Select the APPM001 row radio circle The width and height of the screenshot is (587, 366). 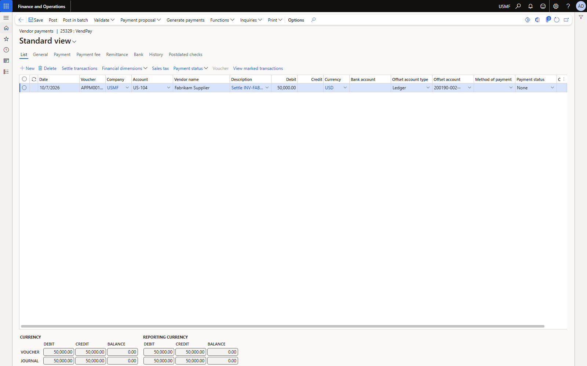coord(24,88)
